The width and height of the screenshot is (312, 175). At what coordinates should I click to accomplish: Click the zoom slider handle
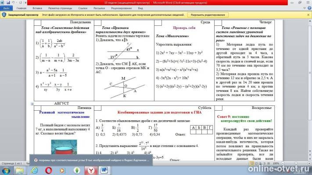tap(296, 163)
